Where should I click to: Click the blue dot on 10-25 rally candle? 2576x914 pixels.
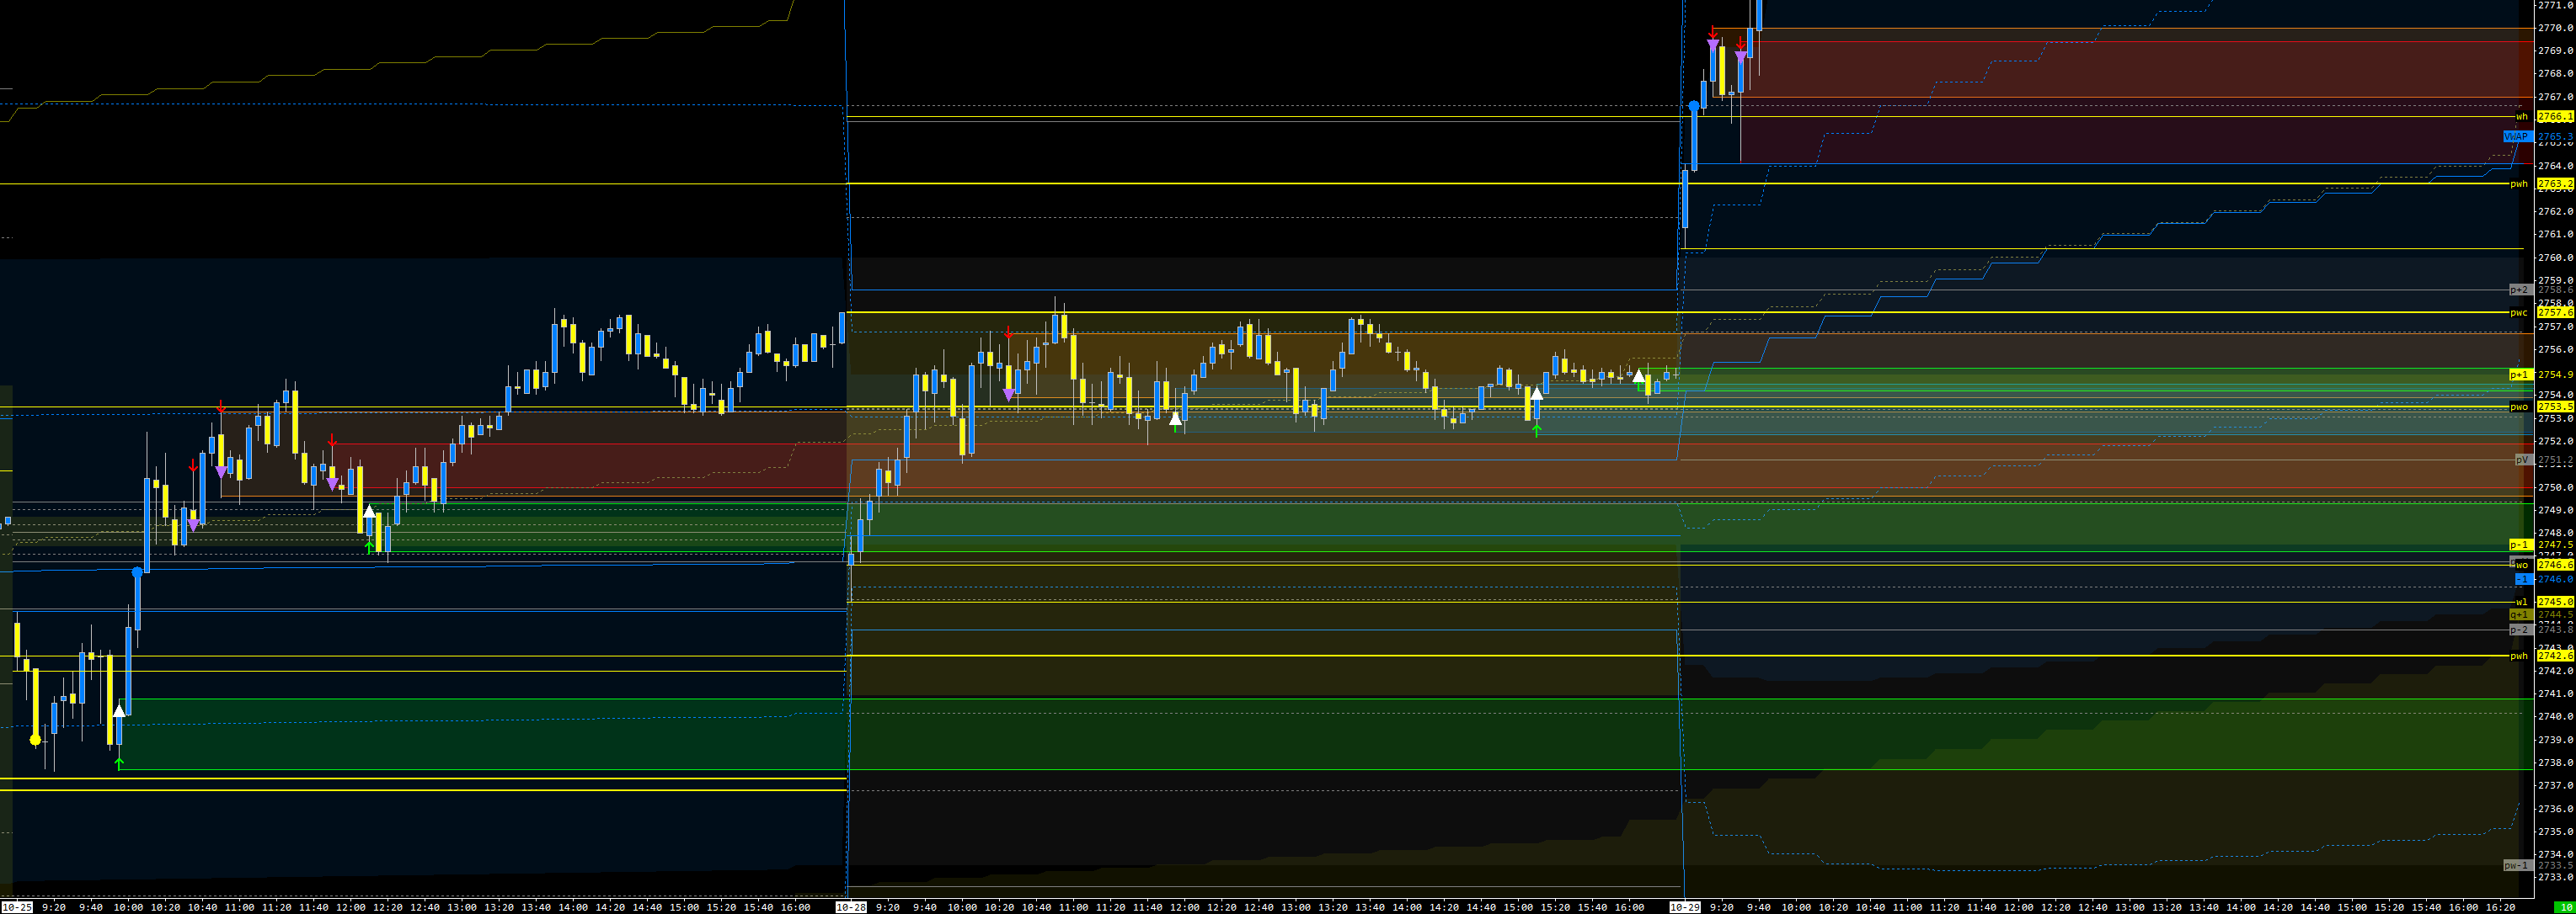tap(138, 572)
